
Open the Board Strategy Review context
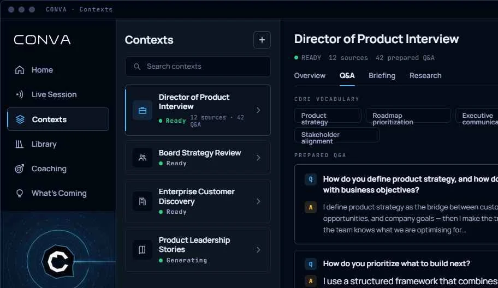(x=198, y=158)
